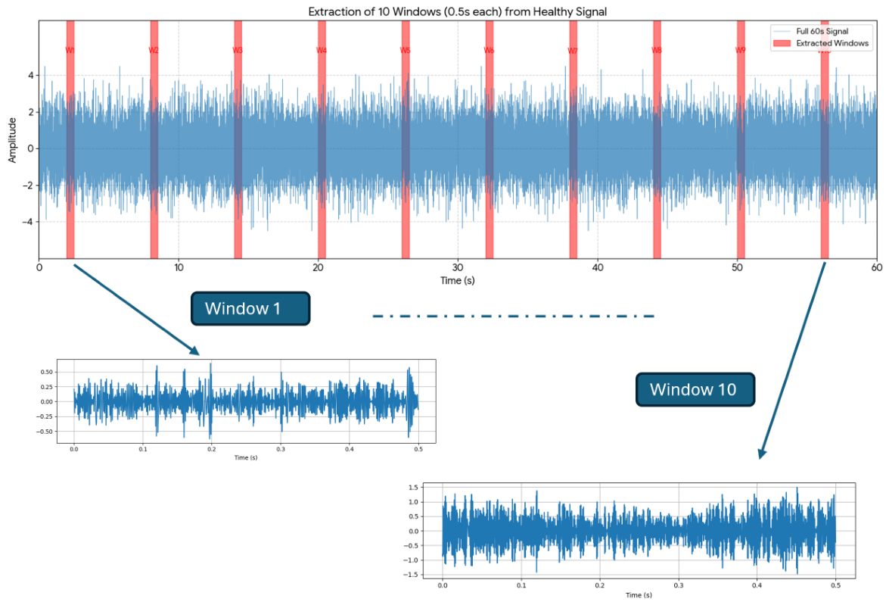
Task: Open the Window 10 zoomed signal plot
Action: pos(639,531)
